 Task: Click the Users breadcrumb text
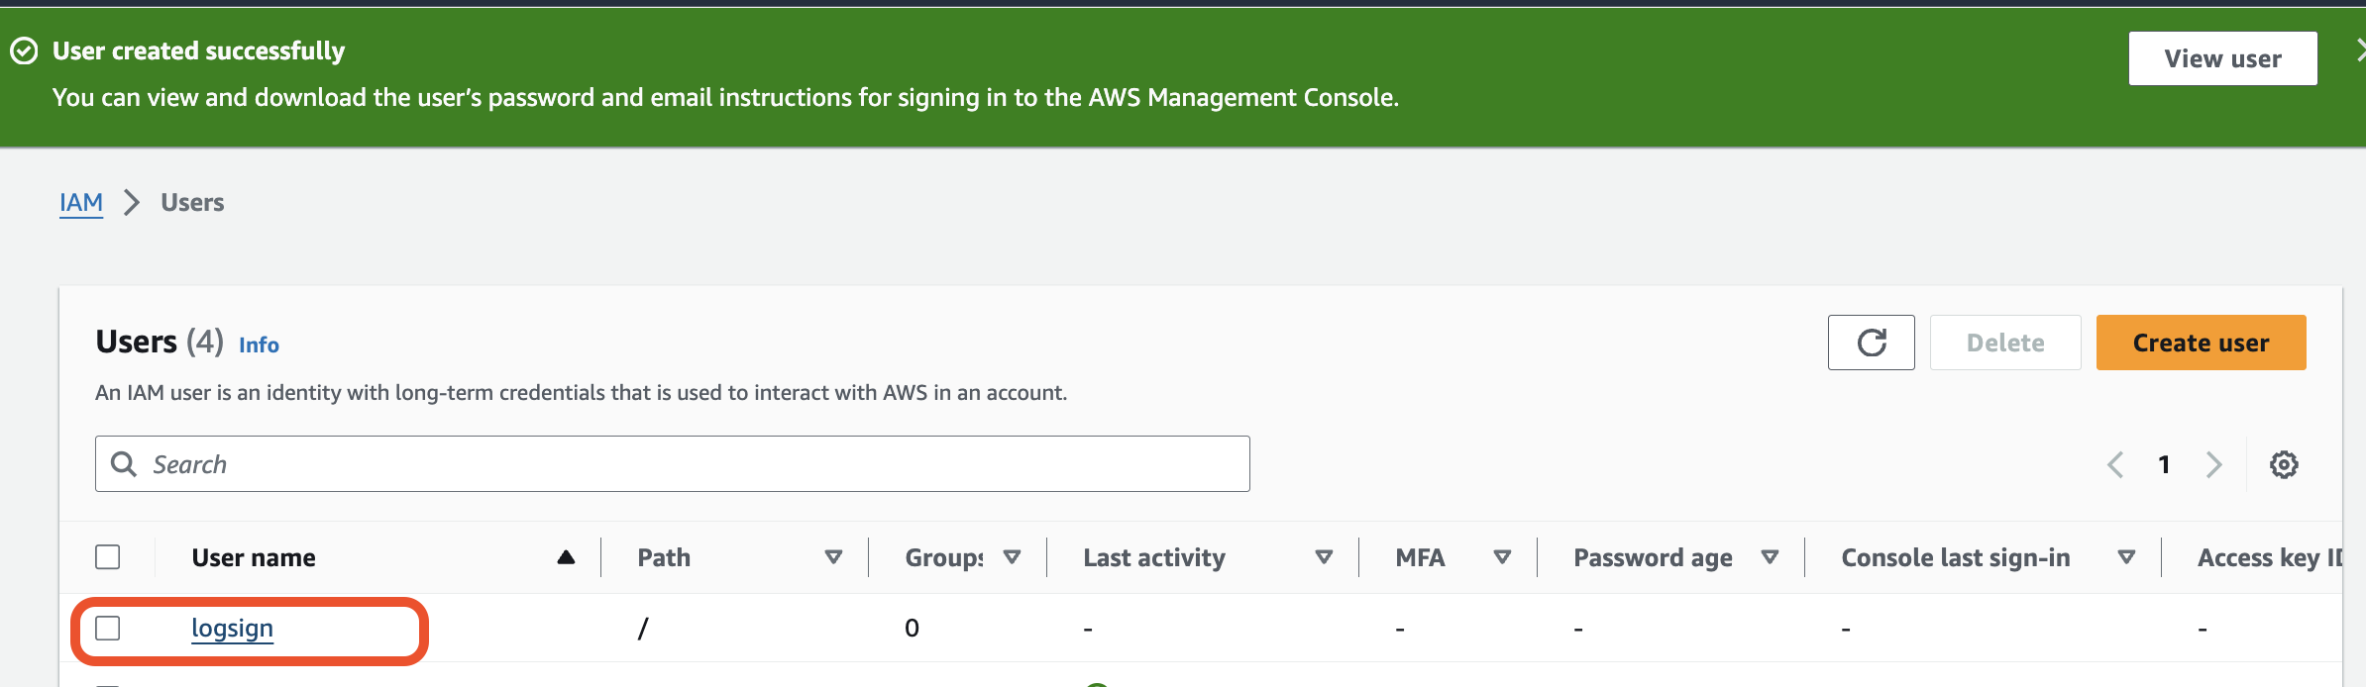(192, 202)
